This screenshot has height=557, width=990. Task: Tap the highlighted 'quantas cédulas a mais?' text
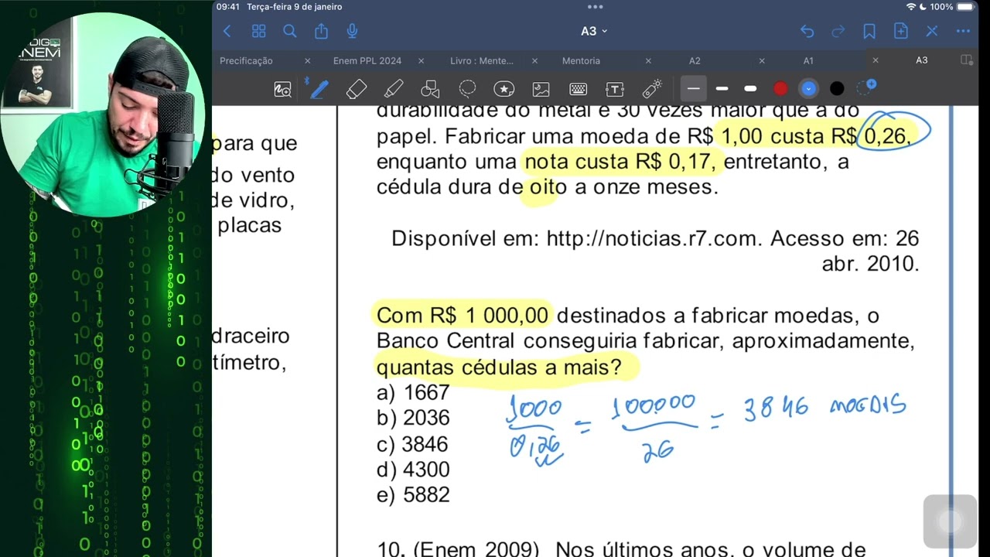500,367
